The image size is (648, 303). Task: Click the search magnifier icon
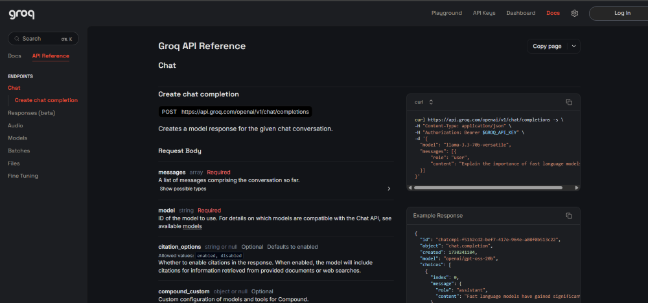17,39
